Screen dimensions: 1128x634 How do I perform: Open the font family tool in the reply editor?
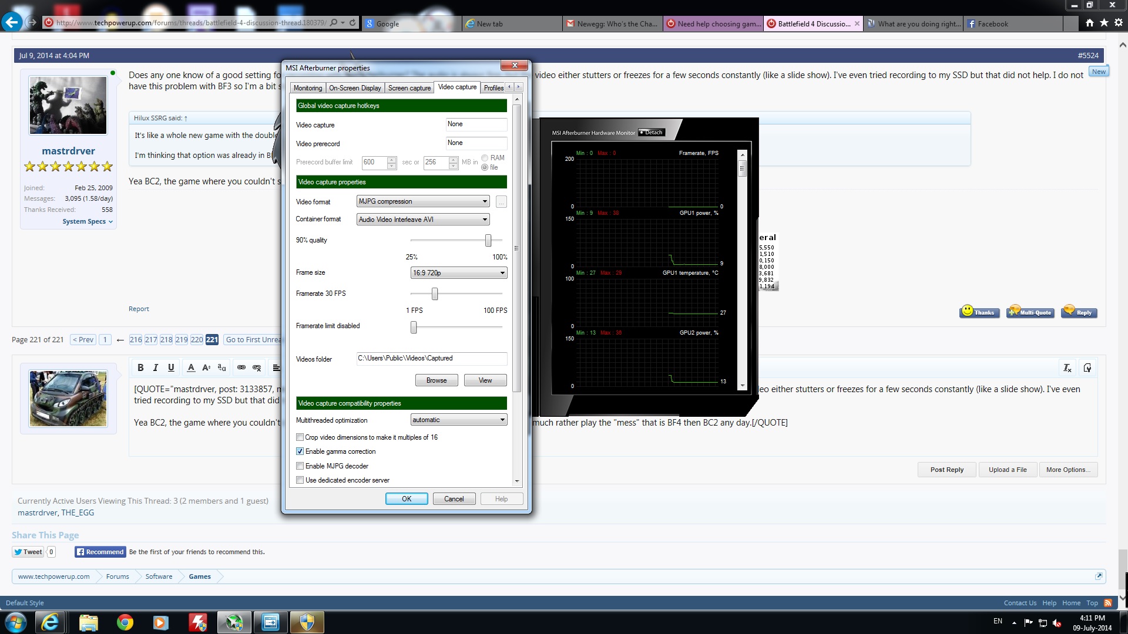click(221, 367)
